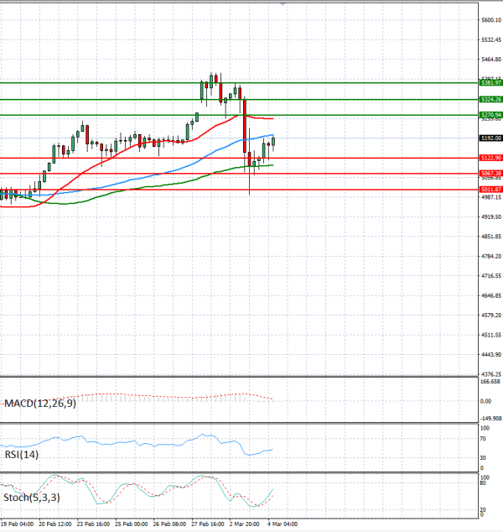Click the latest candlestick on the chart

coord(274,143)
